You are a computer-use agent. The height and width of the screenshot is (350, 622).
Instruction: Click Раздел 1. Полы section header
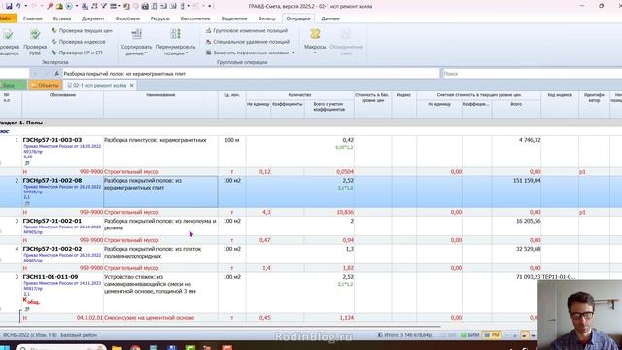click(21, 122)
